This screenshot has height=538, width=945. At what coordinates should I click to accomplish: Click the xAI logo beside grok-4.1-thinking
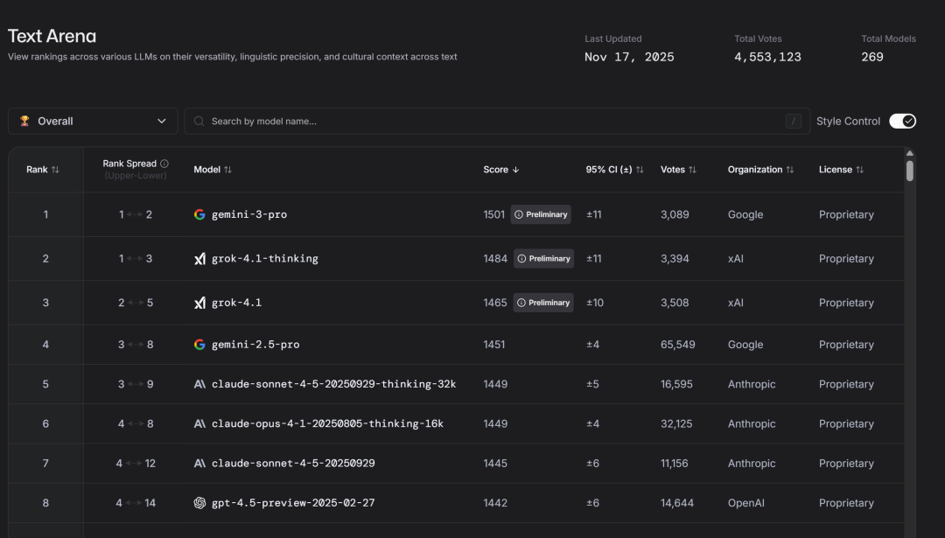[x=199, y=258]
